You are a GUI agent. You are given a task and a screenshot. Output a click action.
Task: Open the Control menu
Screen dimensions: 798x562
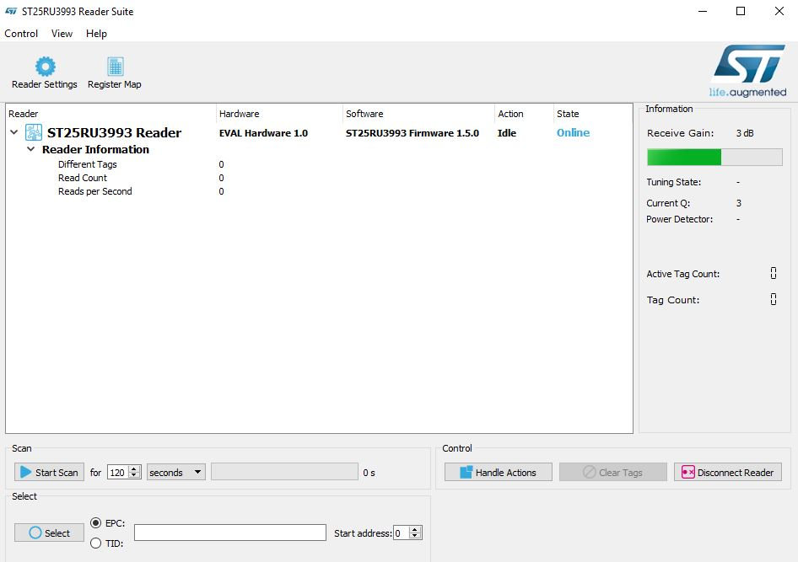tap(21, 34)
